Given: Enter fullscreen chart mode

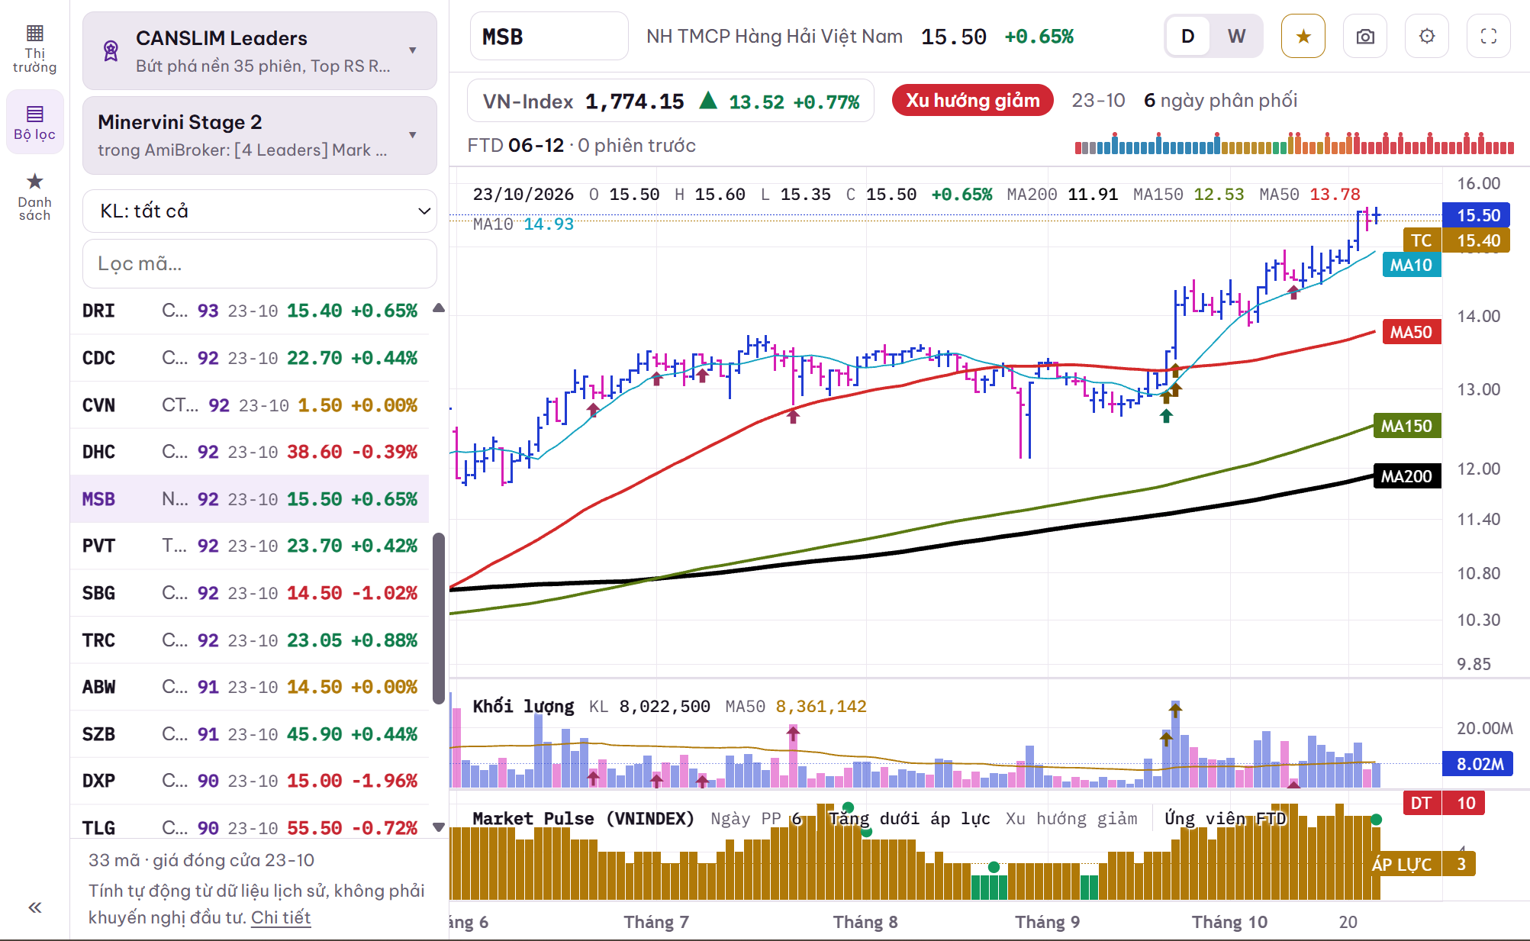Looking at the screenshot, I should click(1489, 36).
